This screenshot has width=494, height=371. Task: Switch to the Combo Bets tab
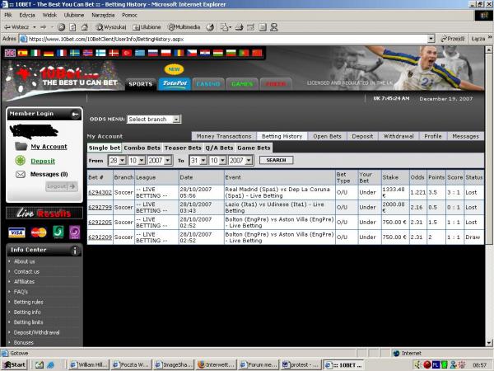point(142,148)
